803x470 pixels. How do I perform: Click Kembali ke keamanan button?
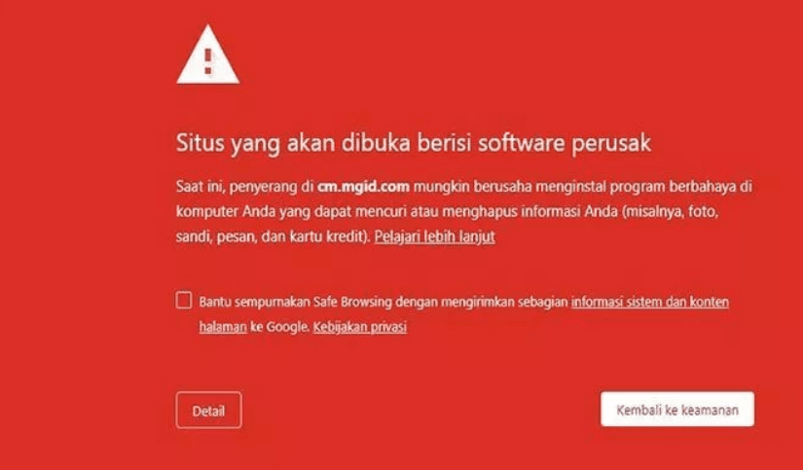677,409
